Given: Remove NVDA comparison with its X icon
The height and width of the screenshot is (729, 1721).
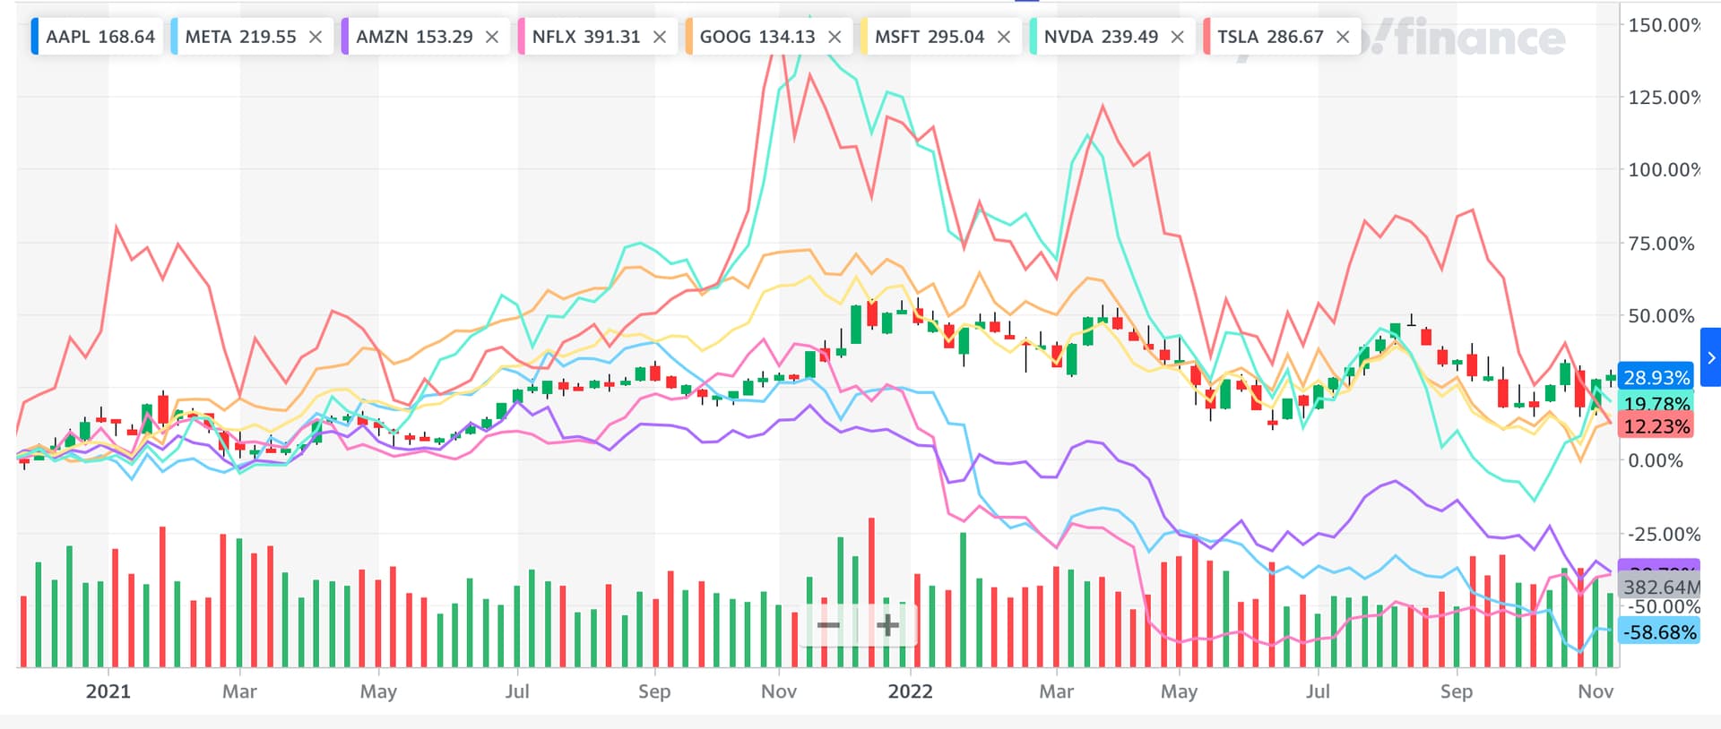Looking at the screenshot, I should pos(1178,37).
